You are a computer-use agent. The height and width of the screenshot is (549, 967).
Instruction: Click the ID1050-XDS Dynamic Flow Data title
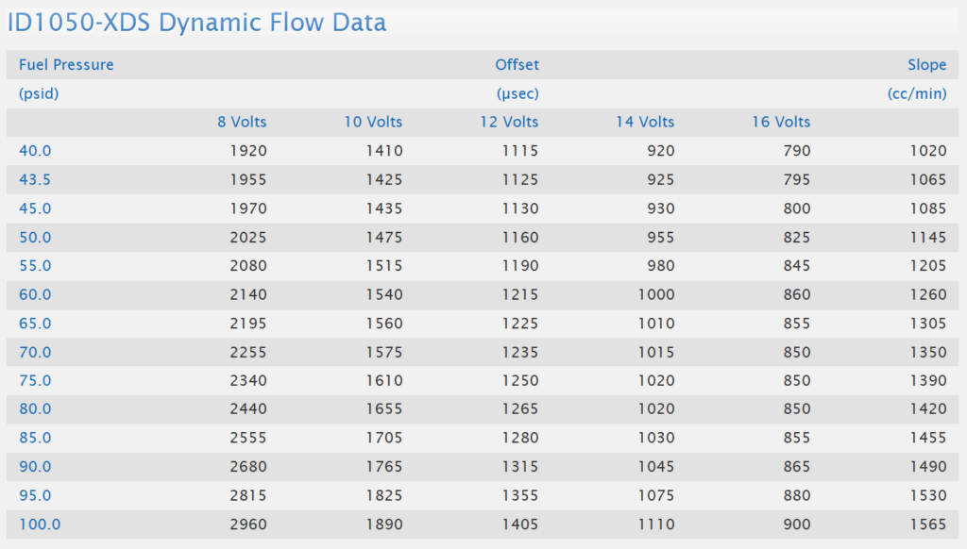[197, 23]
